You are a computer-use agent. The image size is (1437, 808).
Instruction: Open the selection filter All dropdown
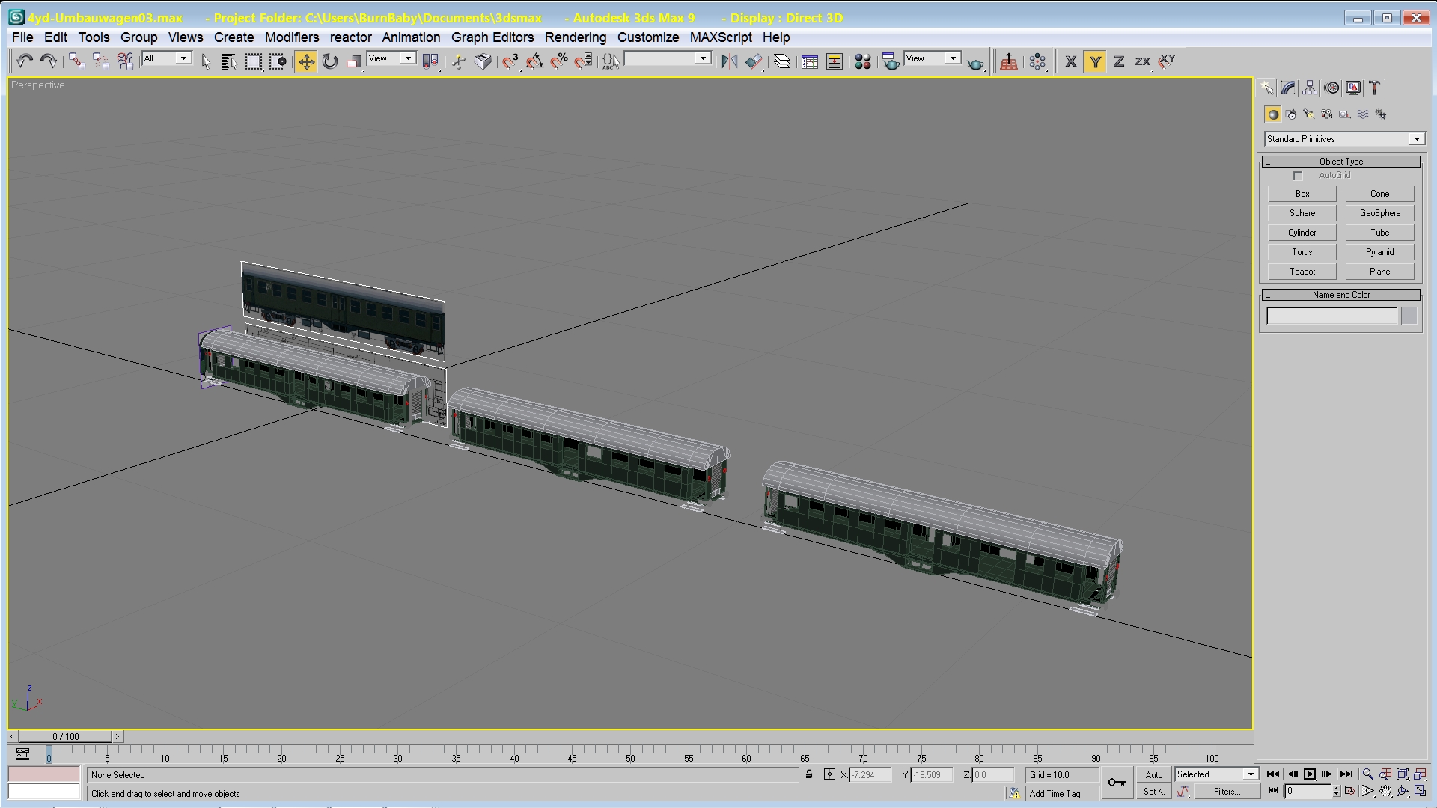coord(183,58)
